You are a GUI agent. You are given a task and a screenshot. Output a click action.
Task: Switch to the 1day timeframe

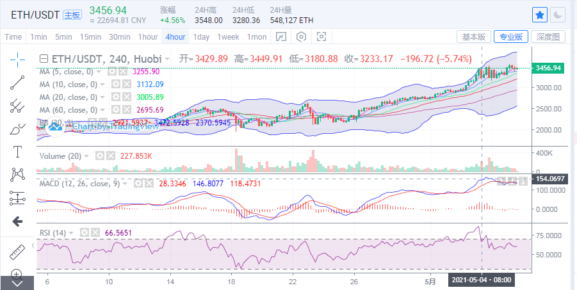(x=201, y=36)
